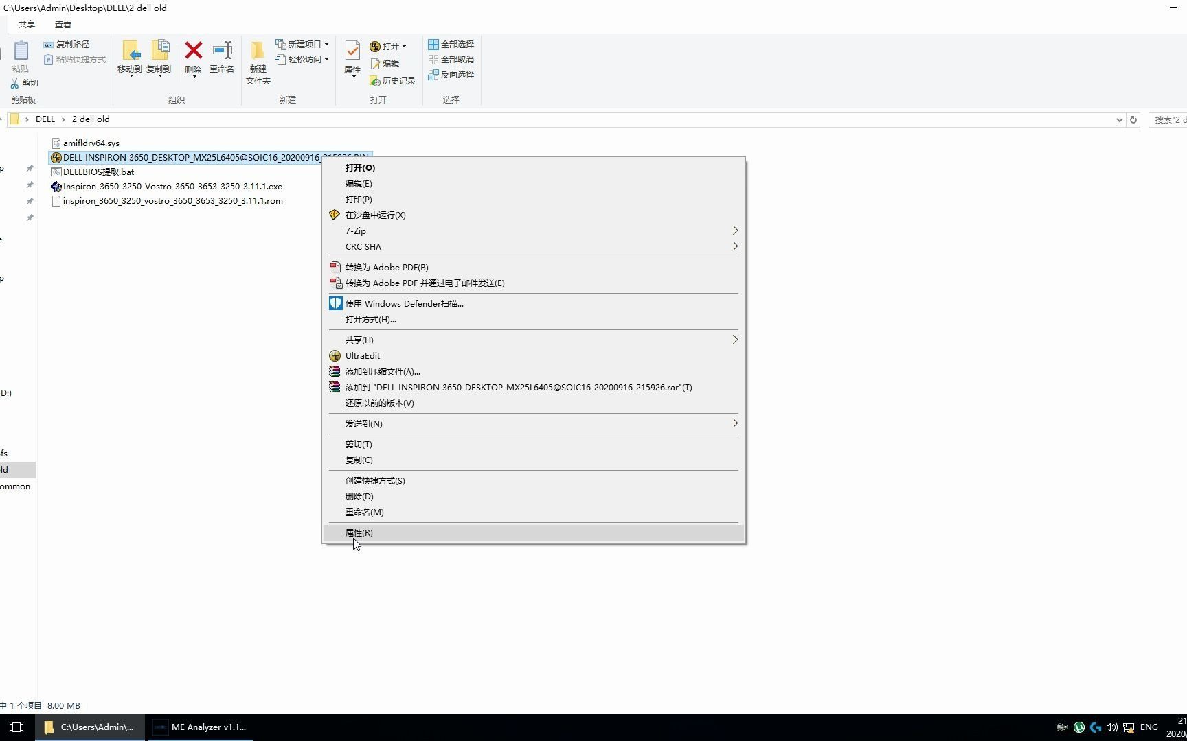Choose Convert to Adobe PDF (转换为 Adobe PDF)
The width and height of the screenshot is (1187, 741).
(534, 268)
